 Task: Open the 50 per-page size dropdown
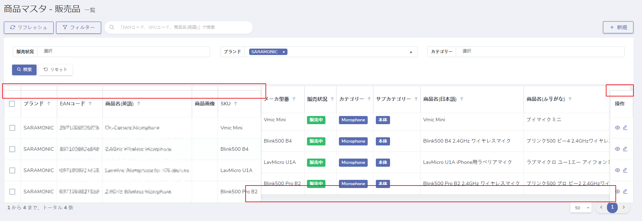(x=581, y=208)
